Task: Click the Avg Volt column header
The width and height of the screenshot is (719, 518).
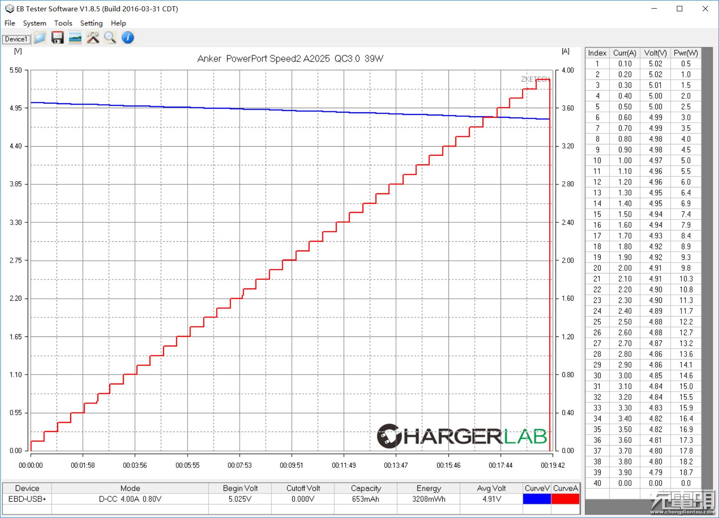Action: 492,488
